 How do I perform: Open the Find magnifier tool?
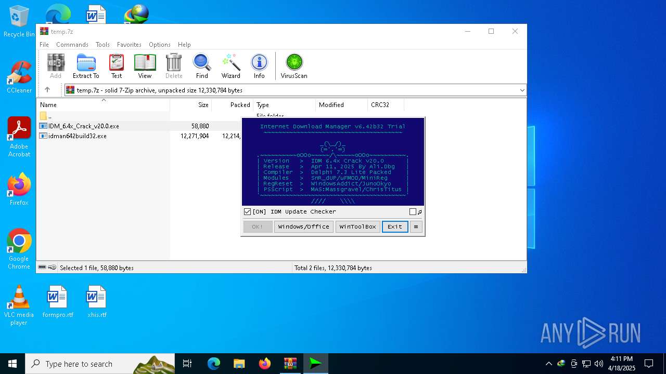[x=202, y=66]
